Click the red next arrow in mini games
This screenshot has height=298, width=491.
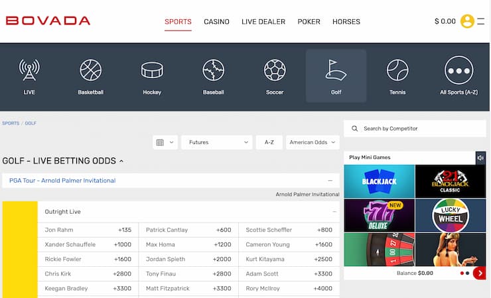[480, 273]
